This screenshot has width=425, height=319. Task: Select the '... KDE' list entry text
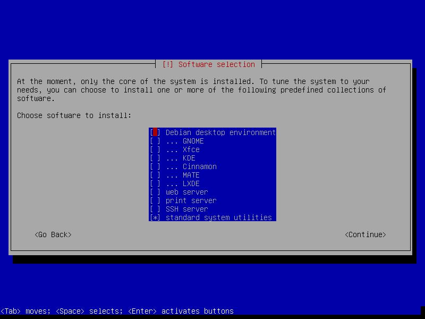pos(181,158)
